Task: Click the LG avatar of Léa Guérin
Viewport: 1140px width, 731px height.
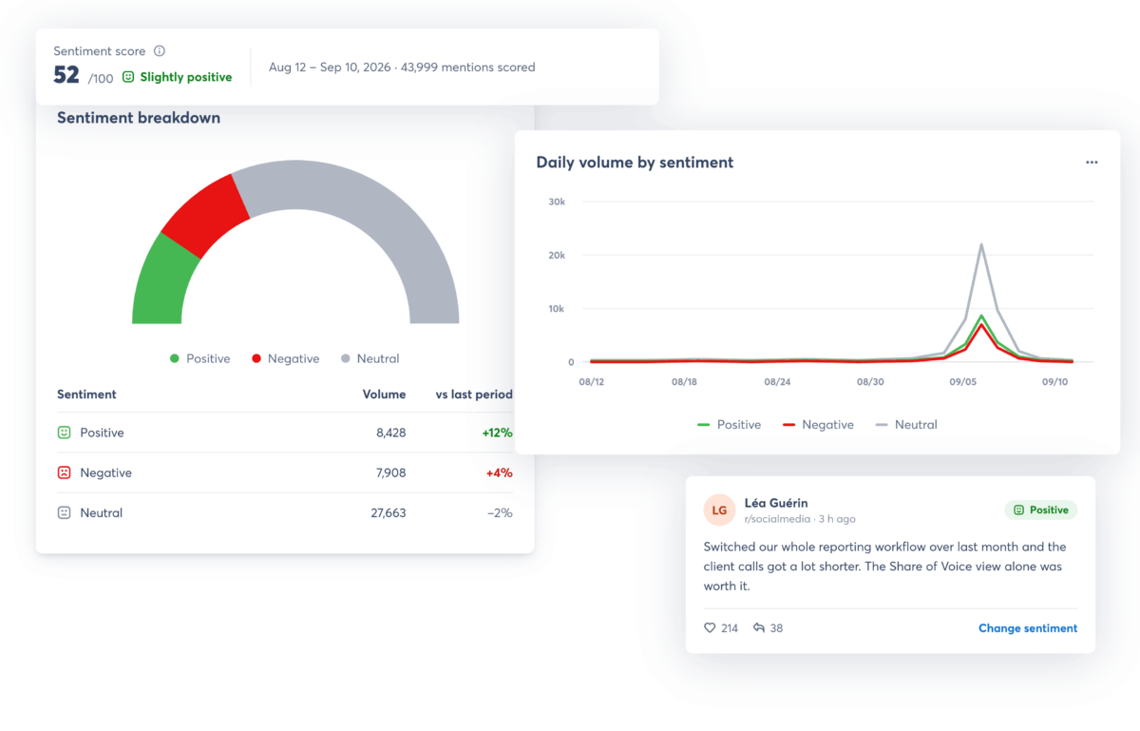Action: (719, 510)
